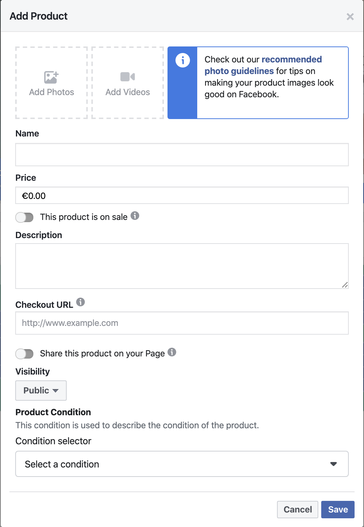
Task: Save the new product
Action: (338, 510)
